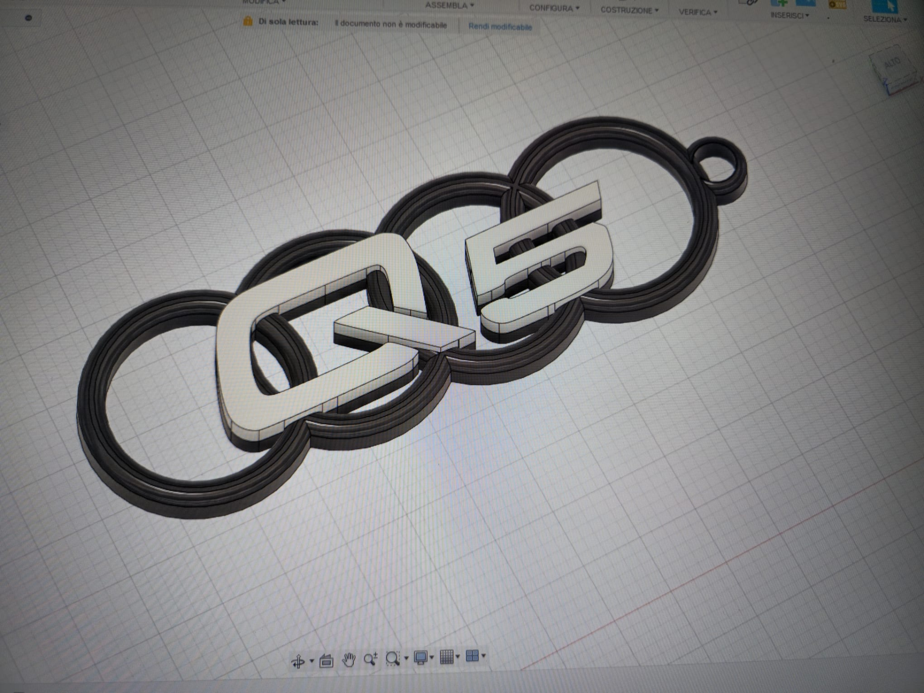The width and height of the screenshot is (924, 693).
Task: Open the ASSEMBLA menu
Action: 449,5
